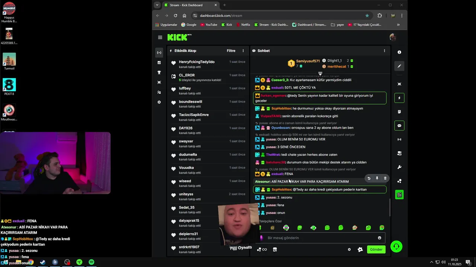The width and height of the screenshot is (476, 267).
Task: Collapse the top gifters leaderboard arrow
Action: (320, 74)
